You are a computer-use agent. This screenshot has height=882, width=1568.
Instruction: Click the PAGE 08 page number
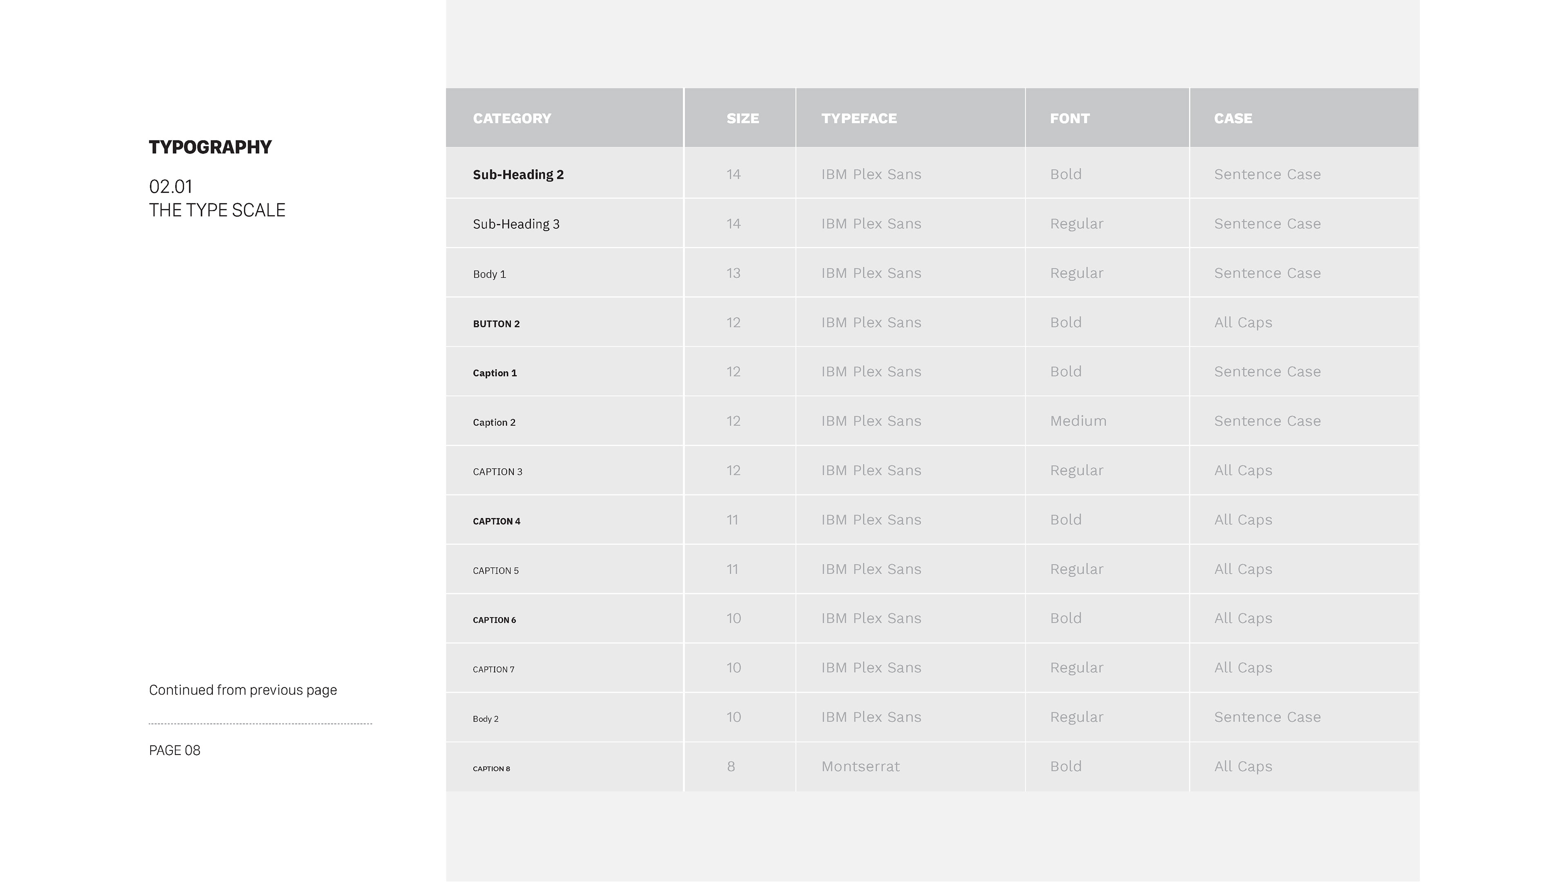pos(175,751)
